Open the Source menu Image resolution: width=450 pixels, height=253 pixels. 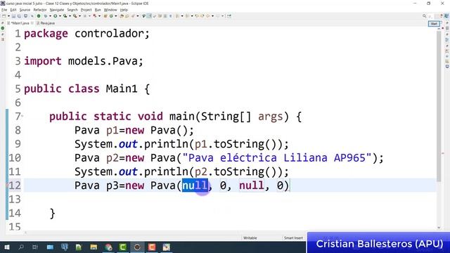tap(25, 10)
